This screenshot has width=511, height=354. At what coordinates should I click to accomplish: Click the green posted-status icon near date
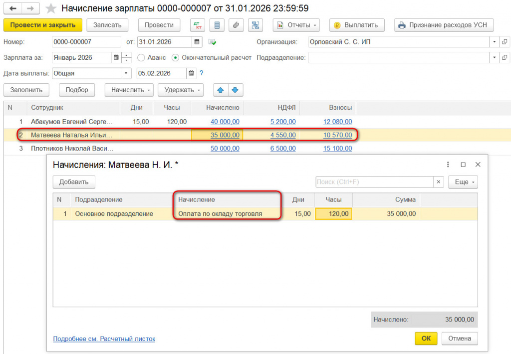click(x=213, y=42)
